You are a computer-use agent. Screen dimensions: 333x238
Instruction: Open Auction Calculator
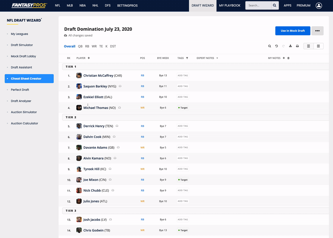coord(24,123)
